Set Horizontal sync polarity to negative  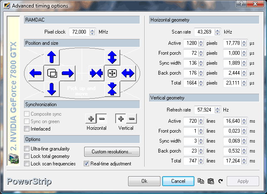point(102,119)
